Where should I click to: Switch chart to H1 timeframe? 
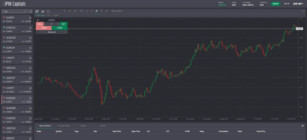pyautogui.click(x=87, y=11)
